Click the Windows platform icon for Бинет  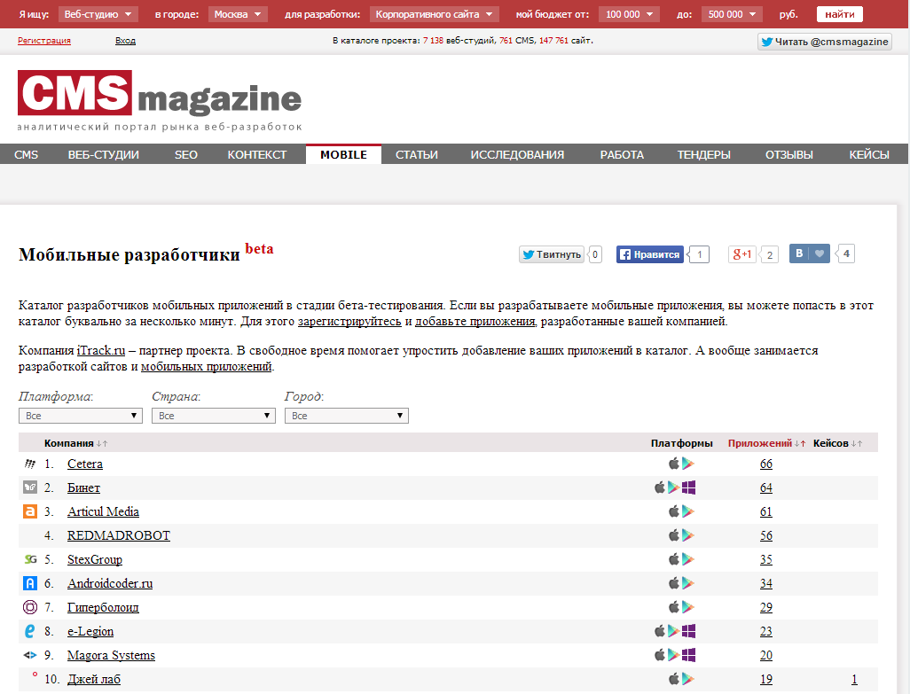[688, 487]
